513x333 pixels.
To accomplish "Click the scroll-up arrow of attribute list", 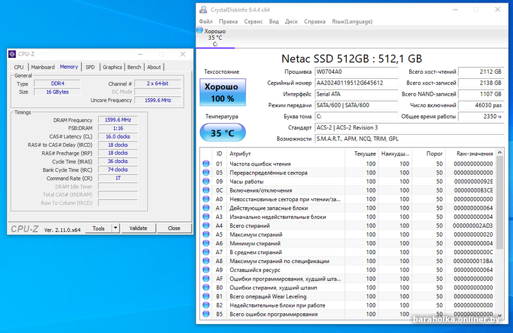I will [x=500, y=152].
